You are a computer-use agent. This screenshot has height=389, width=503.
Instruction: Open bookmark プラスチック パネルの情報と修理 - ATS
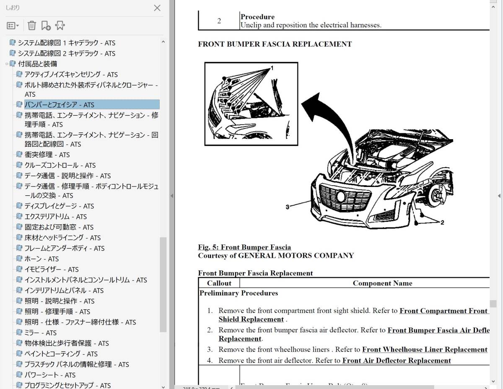[77, 364]
